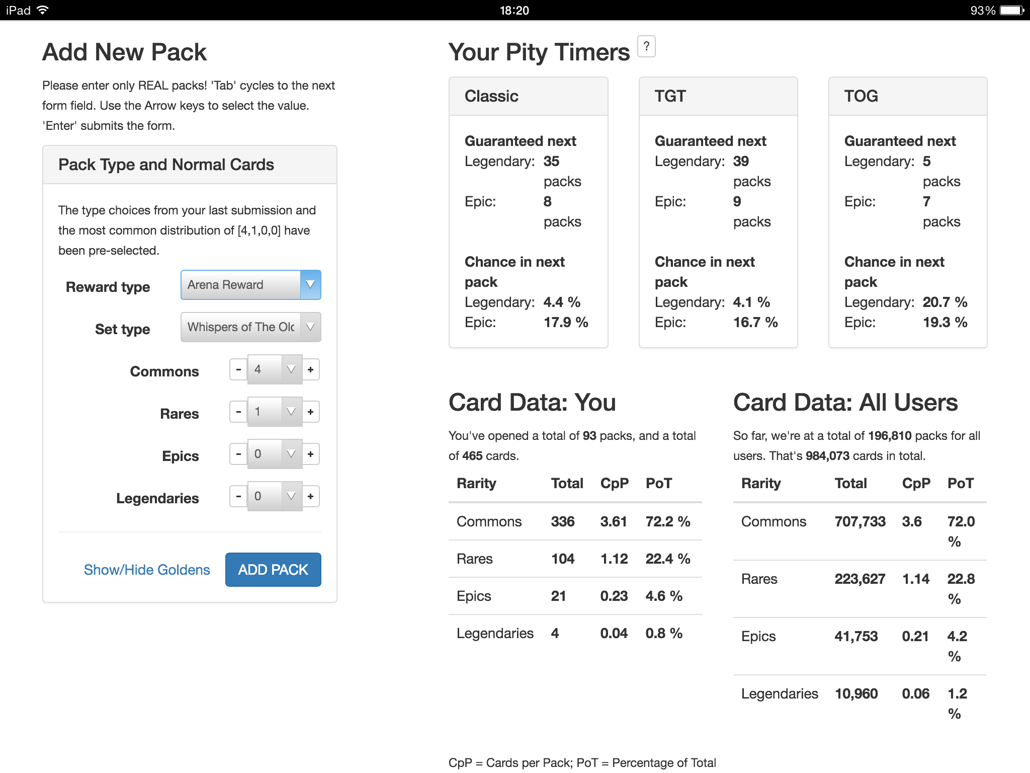Click the Rares total 104 cell

(563, 559)
